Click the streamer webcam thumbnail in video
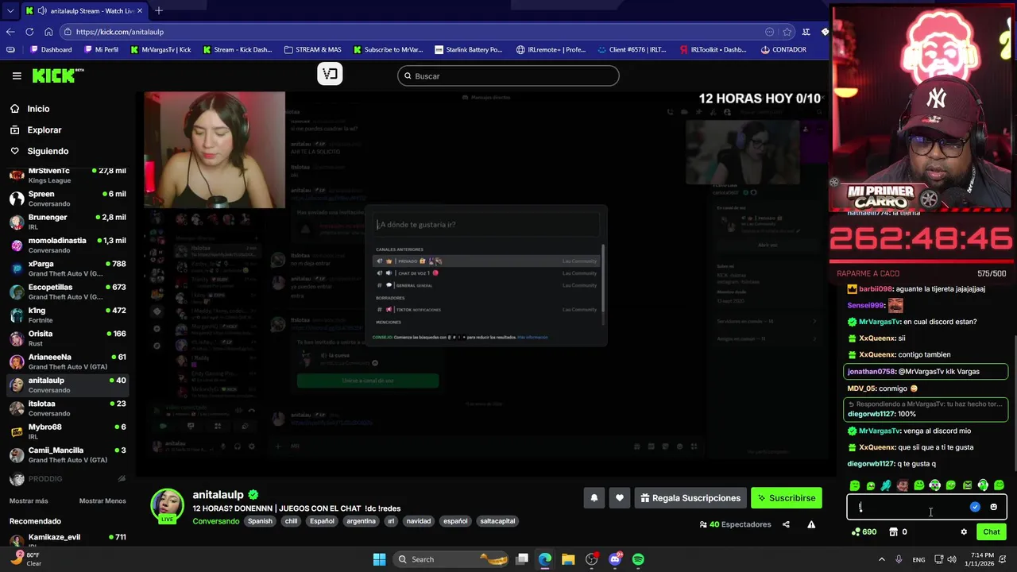This screenshot has width=1017, height=572. tap(215, 150)
